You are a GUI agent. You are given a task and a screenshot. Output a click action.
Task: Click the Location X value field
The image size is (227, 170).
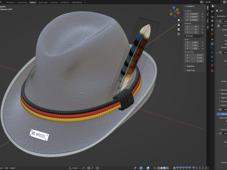[192, 14]
